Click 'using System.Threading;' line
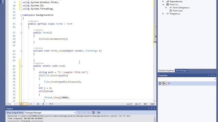 coord(38,9)
